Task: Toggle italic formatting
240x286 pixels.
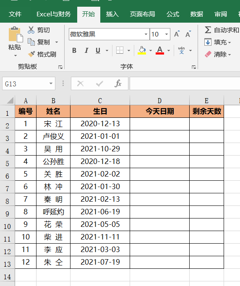Action: tap(86, 50)
